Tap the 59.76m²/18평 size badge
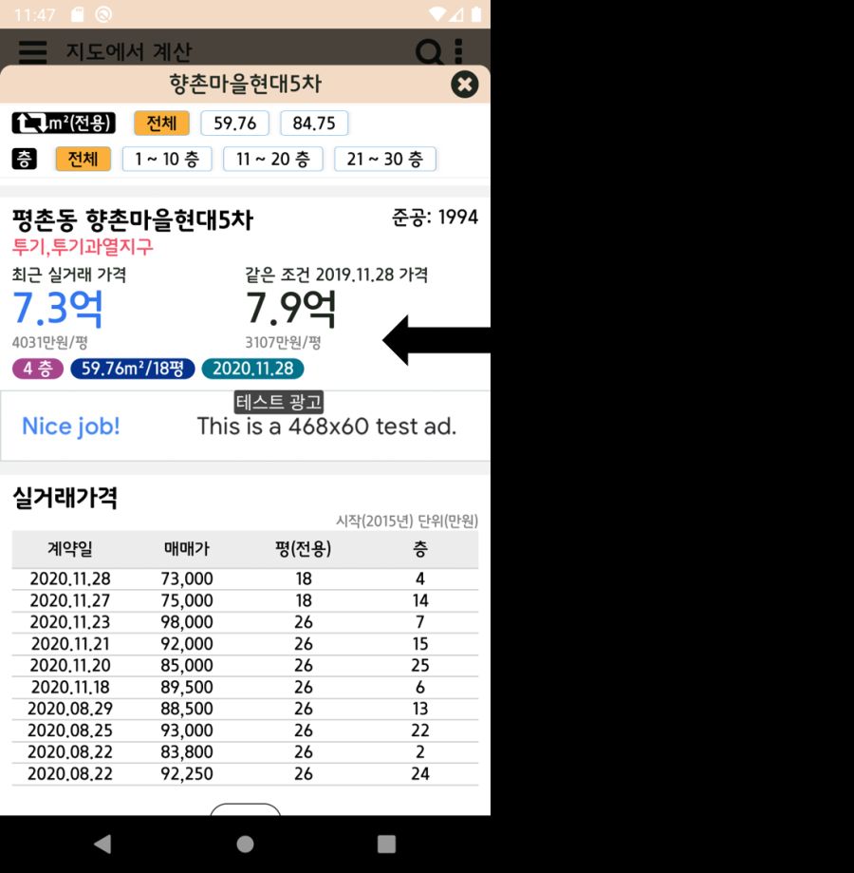Screen dimensions: 854x873 pyautogui.click(x=134, y=368)
